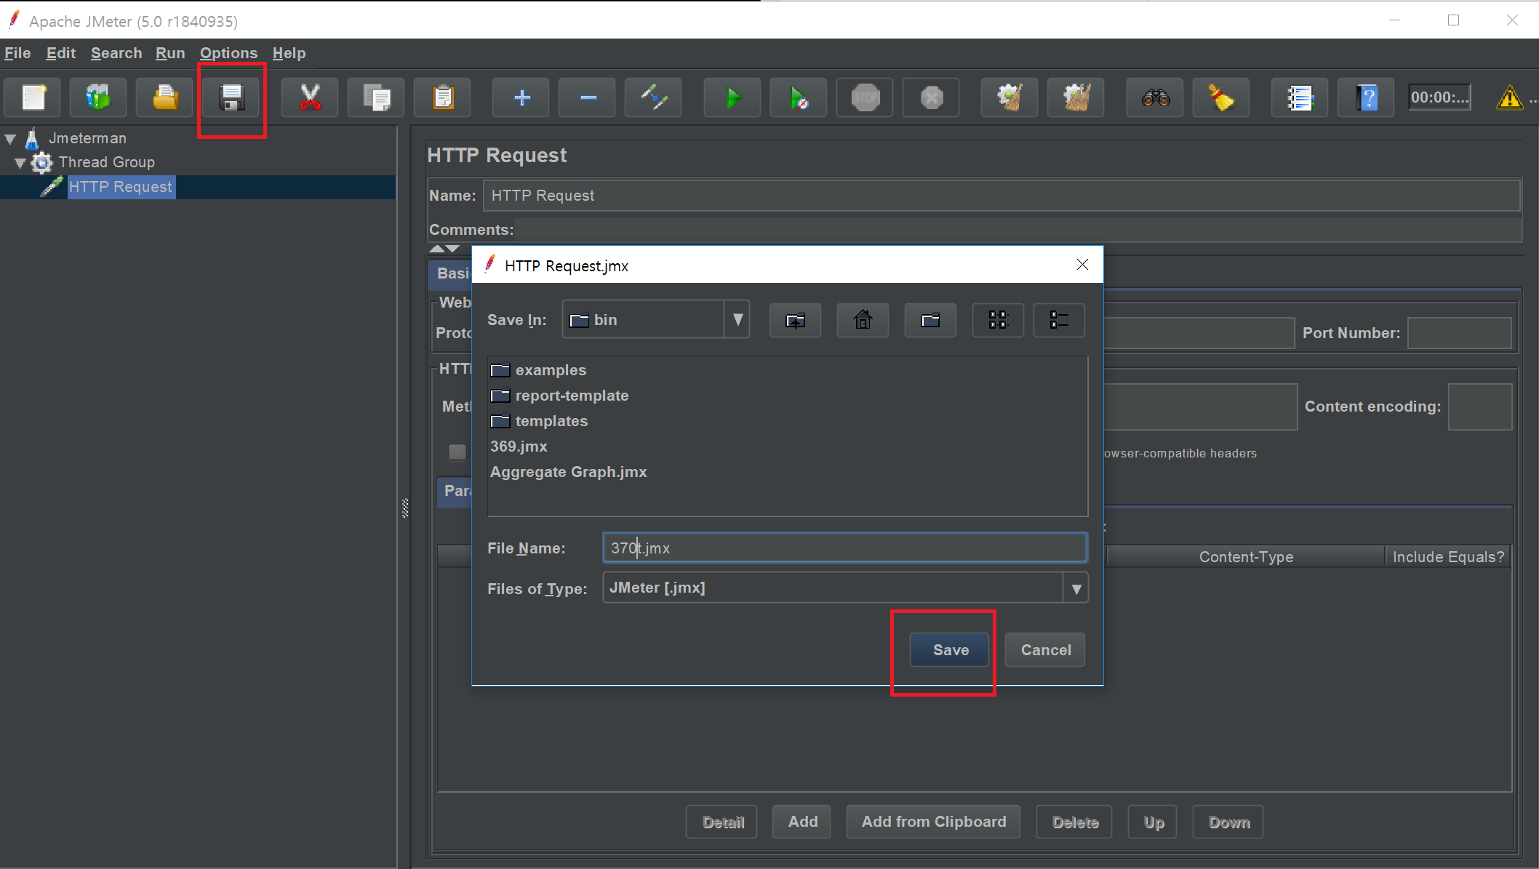Viewport: 1539px width, 869px height.
Task: Open the Help menu
Action: (289, 53)
